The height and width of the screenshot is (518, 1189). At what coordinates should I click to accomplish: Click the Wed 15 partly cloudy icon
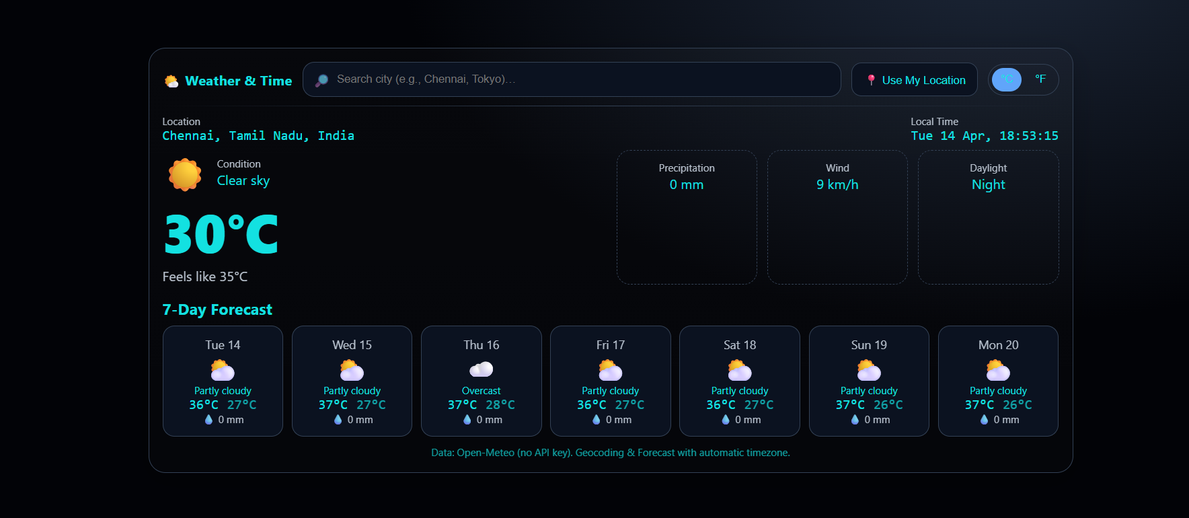pyautogui.click(x=352, y=370)
